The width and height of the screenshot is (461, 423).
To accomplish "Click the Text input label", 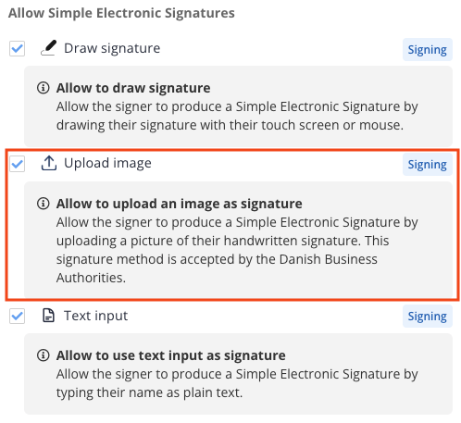I will 95,316.
